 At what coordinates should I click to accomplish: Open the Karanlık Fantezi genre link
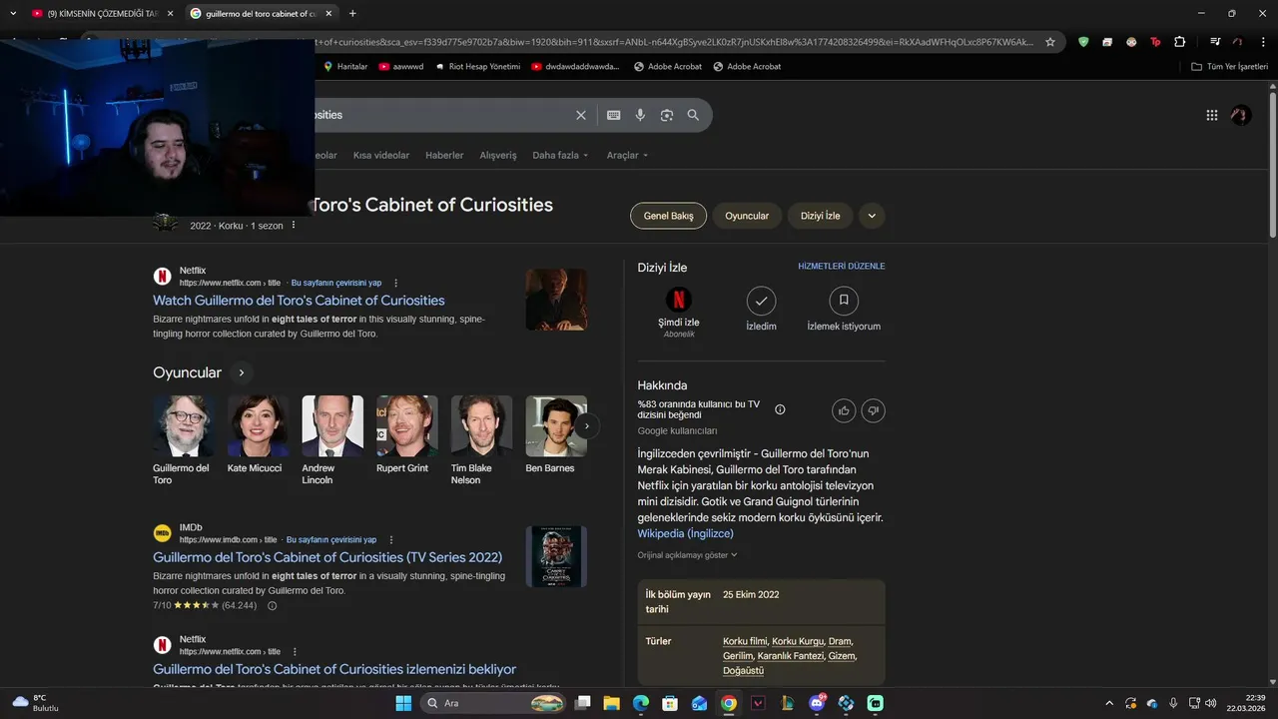[x=791, y=656]
